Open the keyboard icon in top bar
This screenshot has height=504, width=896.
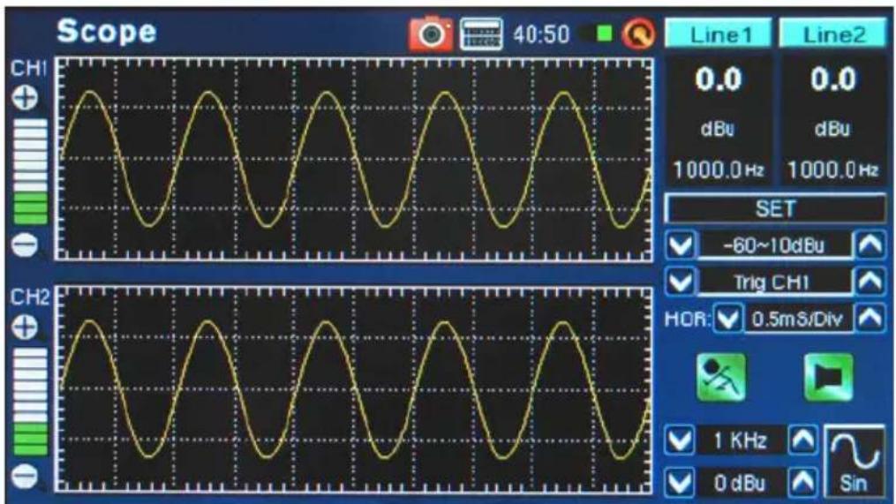tap(481, 34)
